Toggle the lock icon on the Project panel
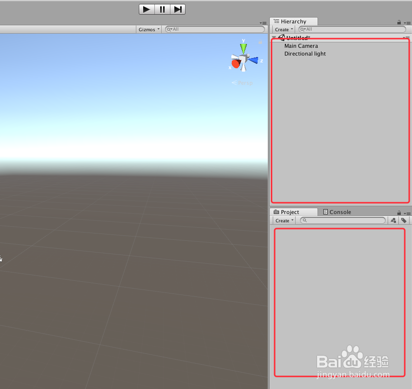This screenshot has height=389, width=412. 398,213
